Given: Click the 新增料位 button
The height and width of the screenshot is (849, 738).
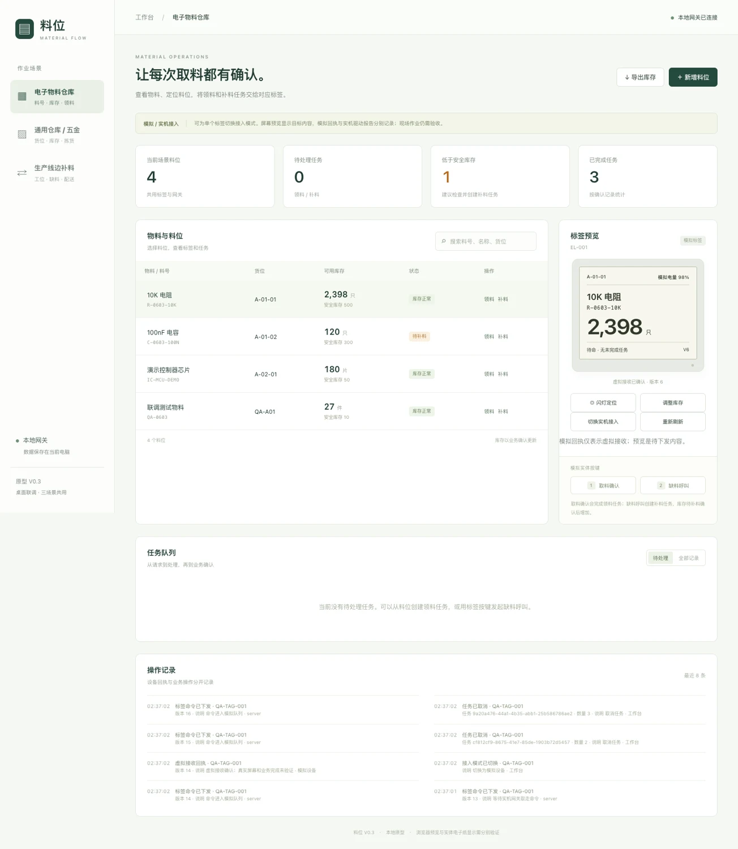Looking at the screenshot, I should [x=693, y=78].
